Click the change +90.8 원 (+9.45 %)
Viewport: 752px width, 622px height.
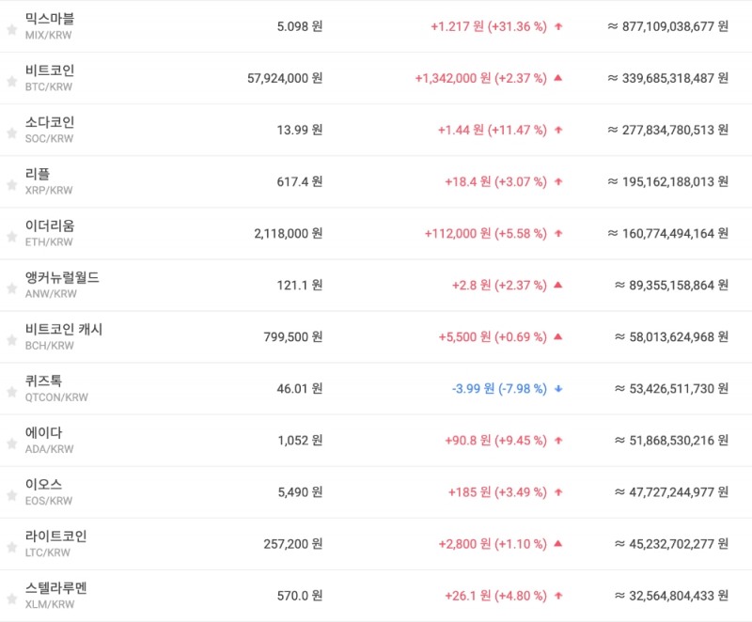pos(496,441)
